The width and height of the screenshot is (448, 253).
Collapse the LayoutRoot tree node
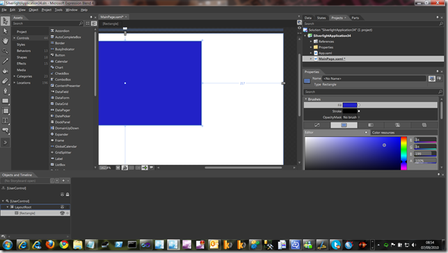[x=8, y=207]
